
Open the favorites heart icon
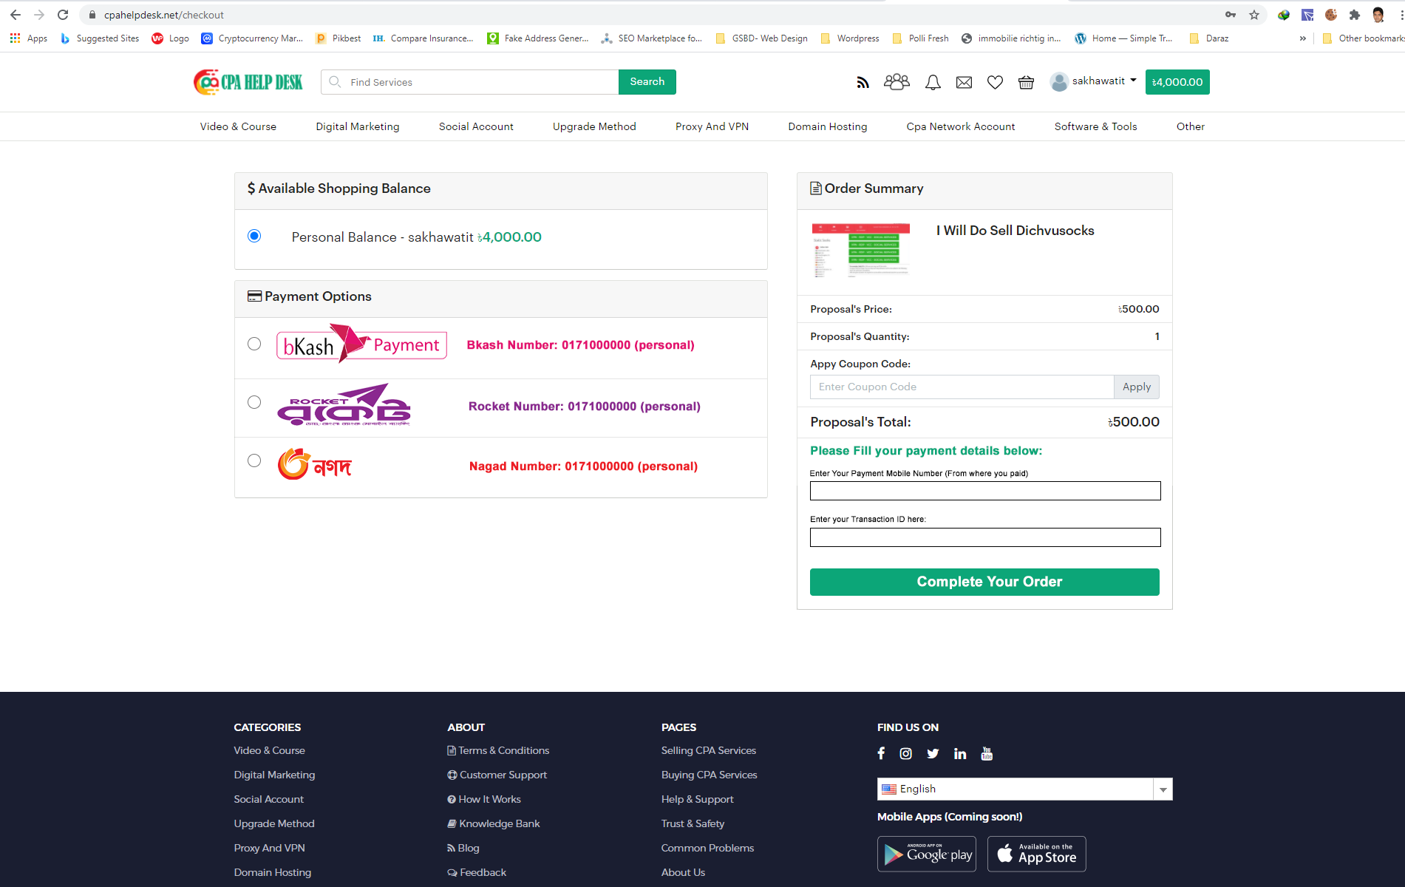(995, 82)
